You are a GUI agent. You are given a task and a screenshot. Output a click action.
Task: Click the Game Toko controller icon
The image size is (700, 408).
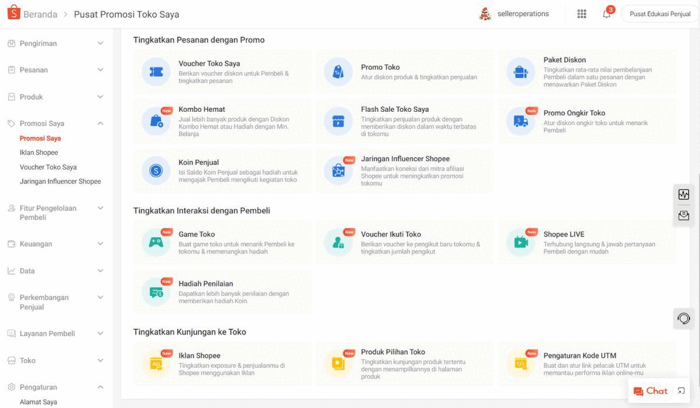(156, 242)
